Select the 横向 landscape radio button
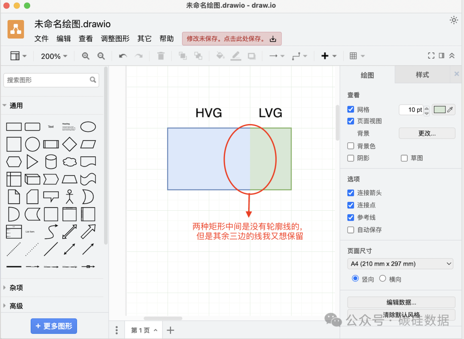This screenshot has height=339, width=464. pyautogui.click(x=382, y=278)
